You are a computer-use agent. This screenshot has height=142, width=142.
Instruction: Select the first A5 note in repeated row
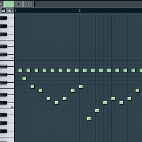[x=20, y=70]
